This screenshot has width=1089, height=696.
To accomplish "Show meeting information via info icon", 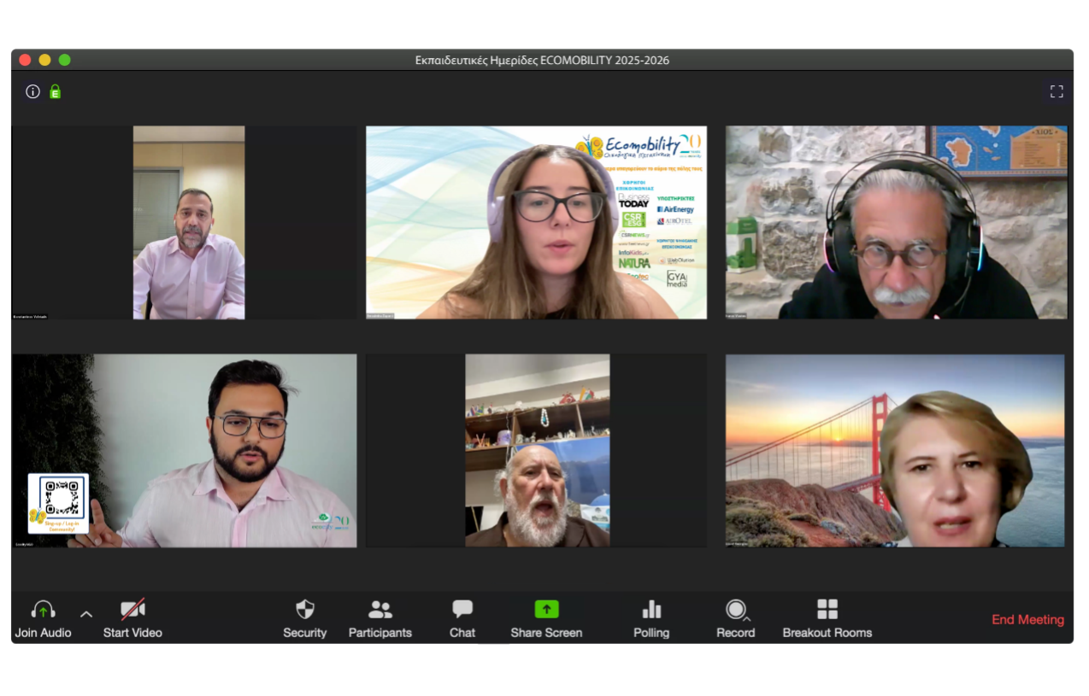I will [33, 91].
